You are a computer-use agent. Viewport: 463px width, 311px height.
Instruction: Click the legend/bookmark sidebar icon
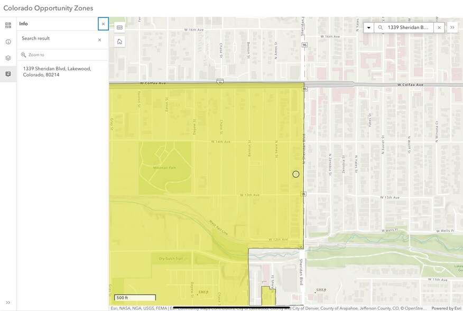pos(7,74)
